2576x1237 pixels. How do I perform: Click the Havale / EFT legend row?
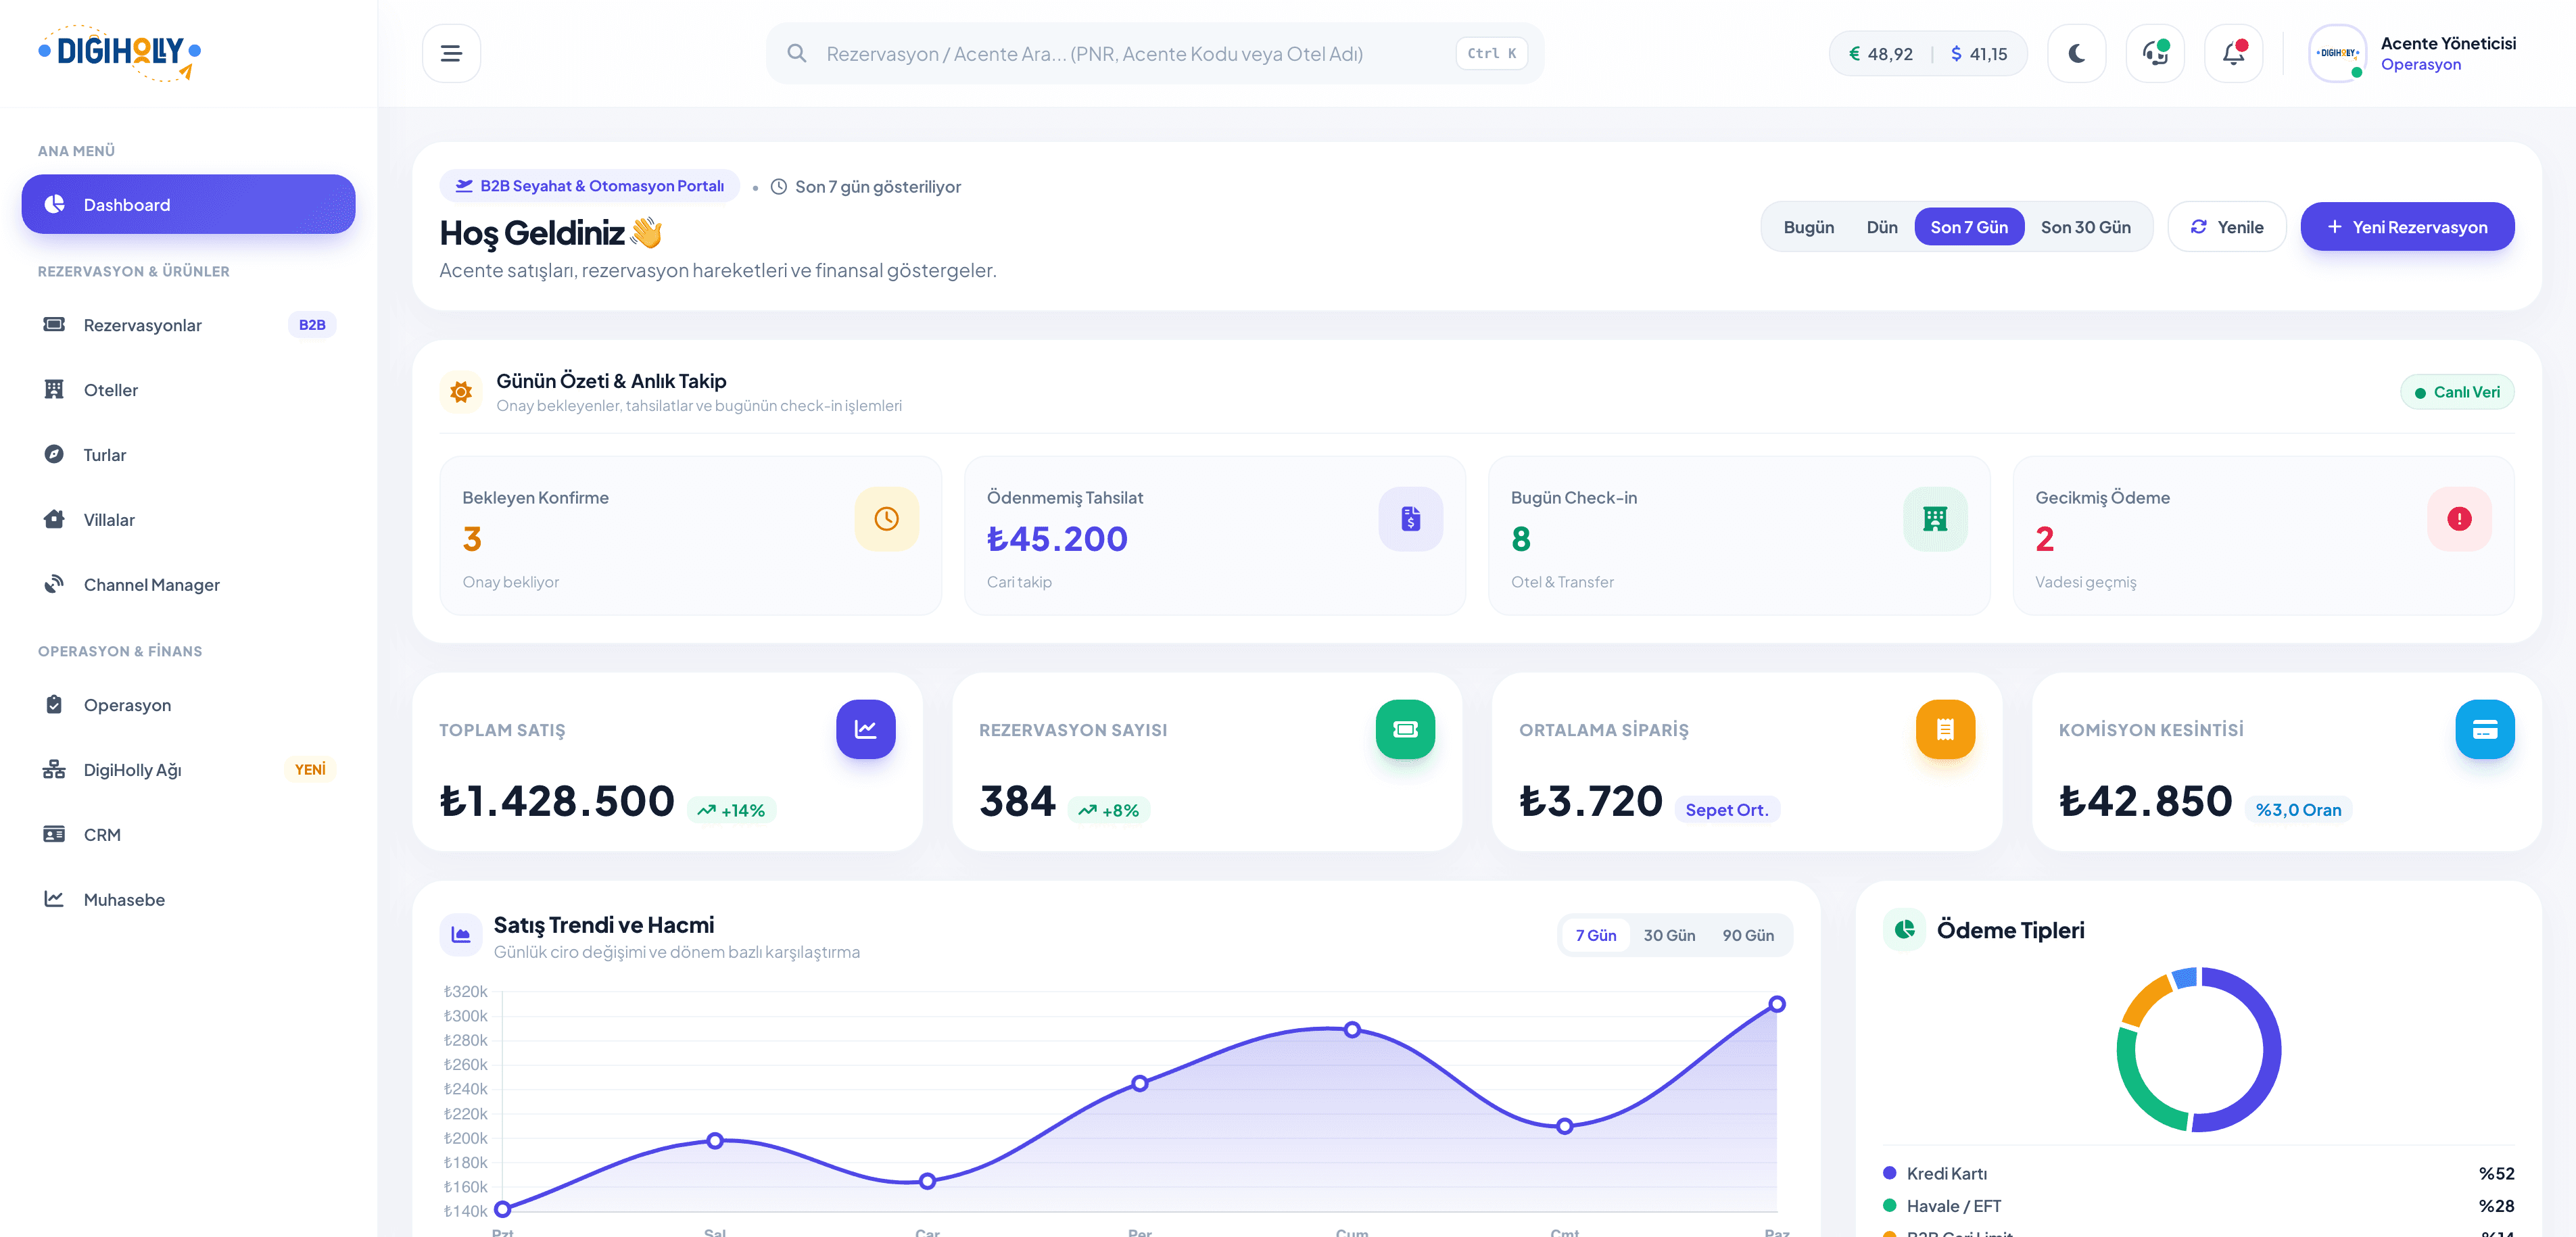2198,1206
